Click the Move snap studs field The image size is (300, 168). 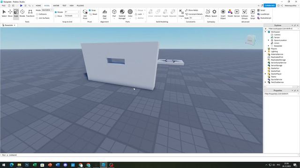(x=72, y=16)
